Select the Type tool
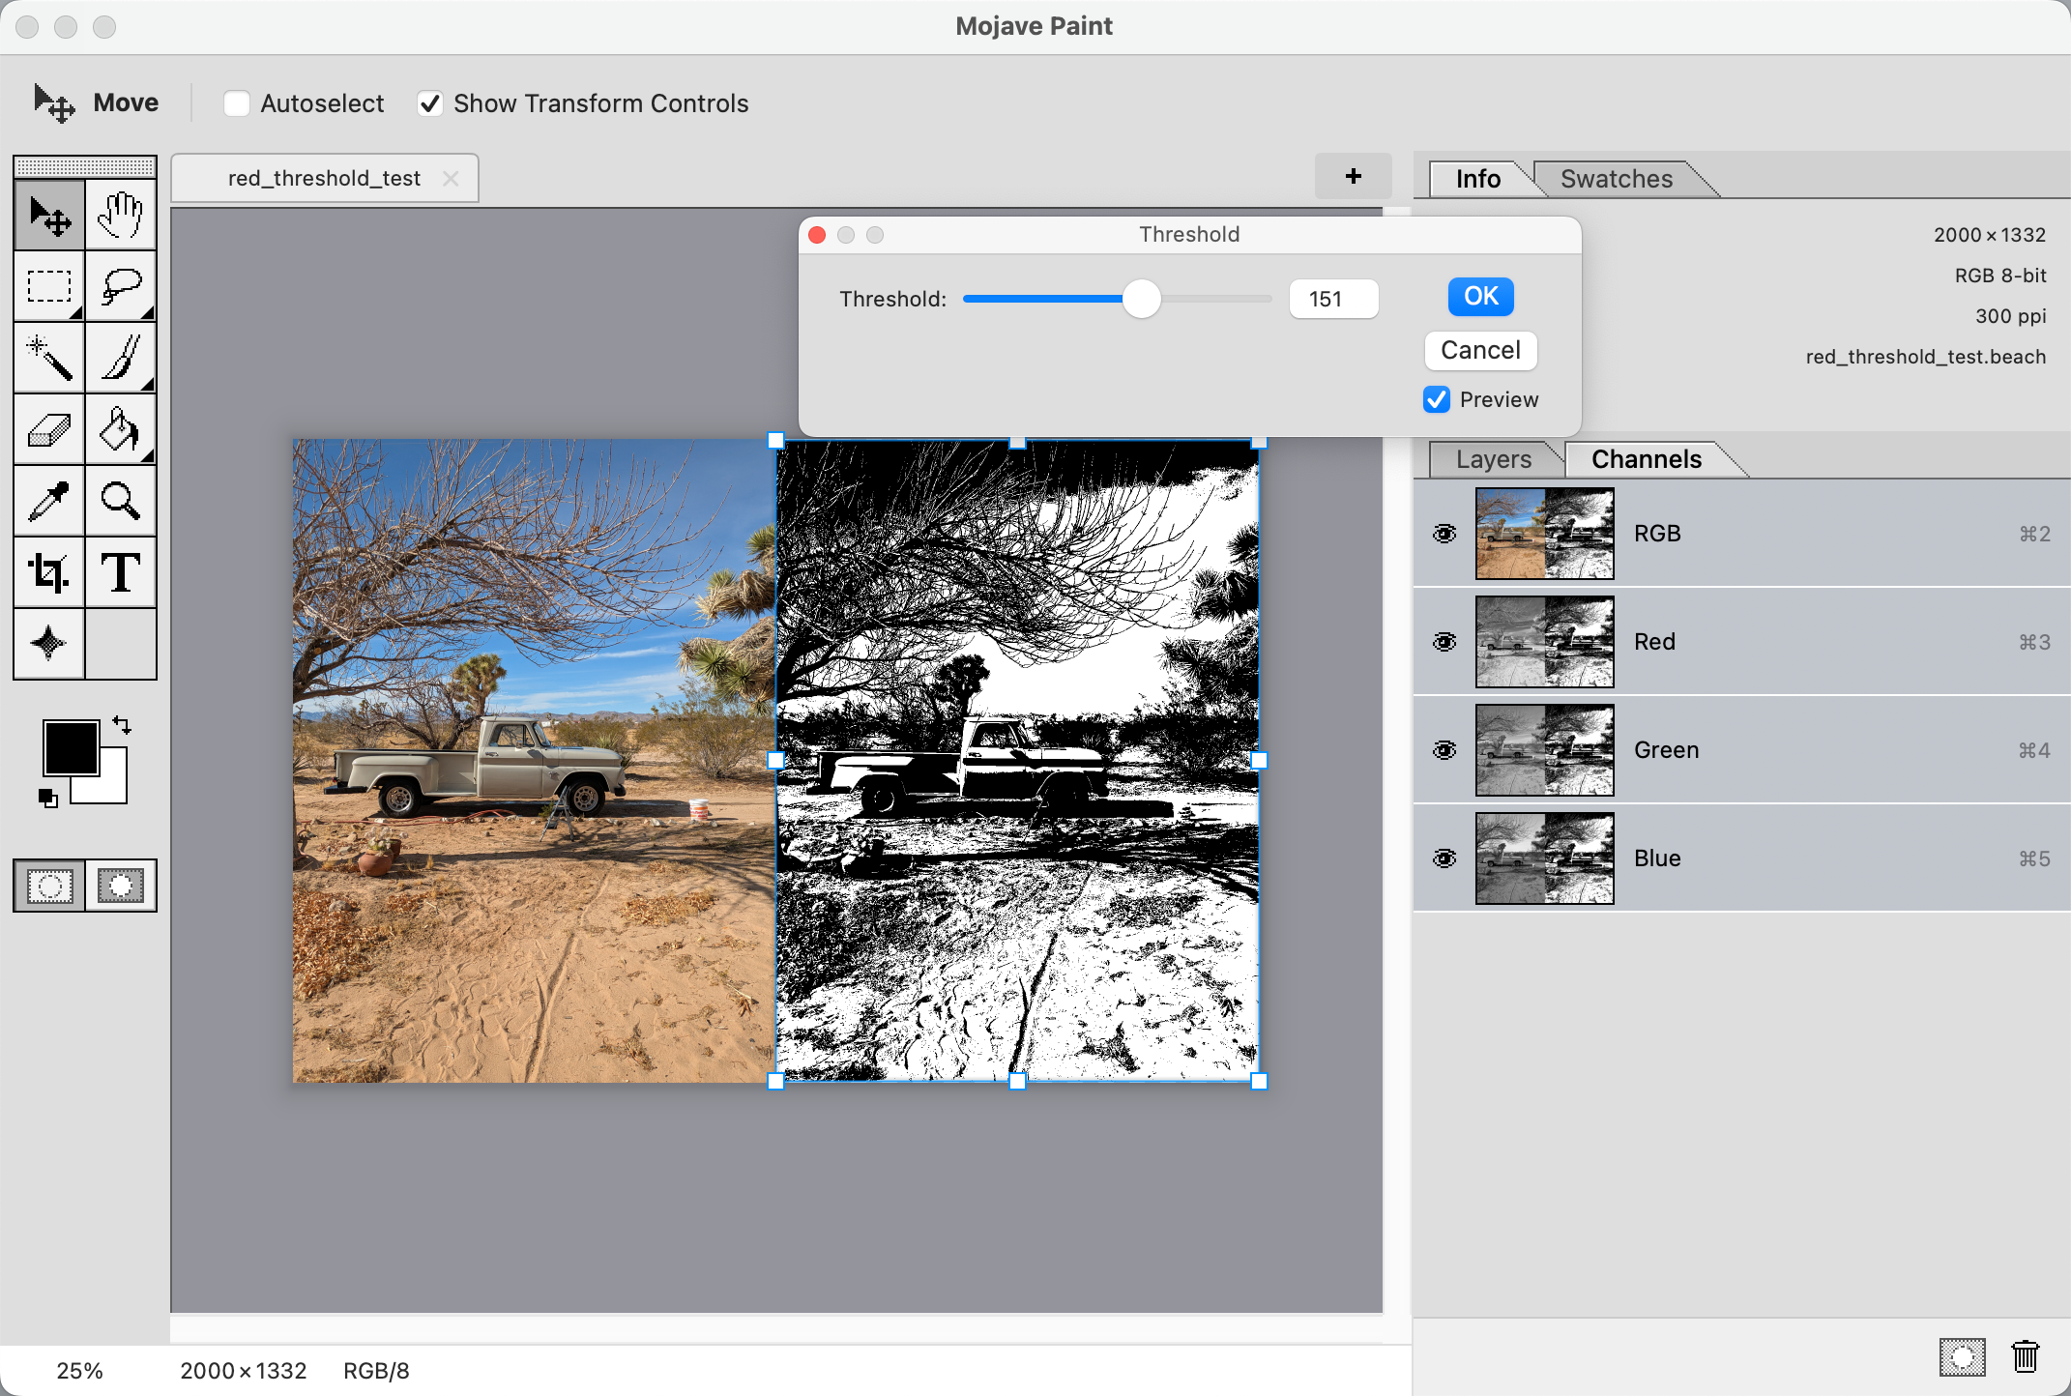Screen dimensions: 2071x1396 click(121, 572)
